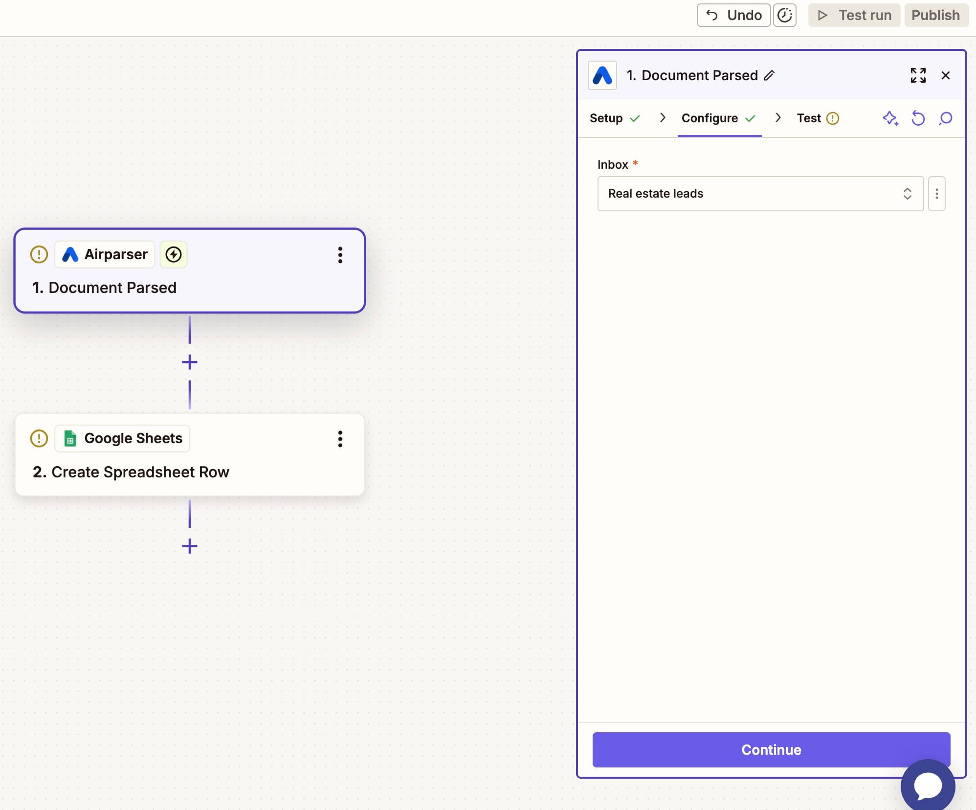The height and width of the screenshot is (810, 976).
Task: Switch to the Configure tab
Action: pyautogui.click(x=719, y=118)
